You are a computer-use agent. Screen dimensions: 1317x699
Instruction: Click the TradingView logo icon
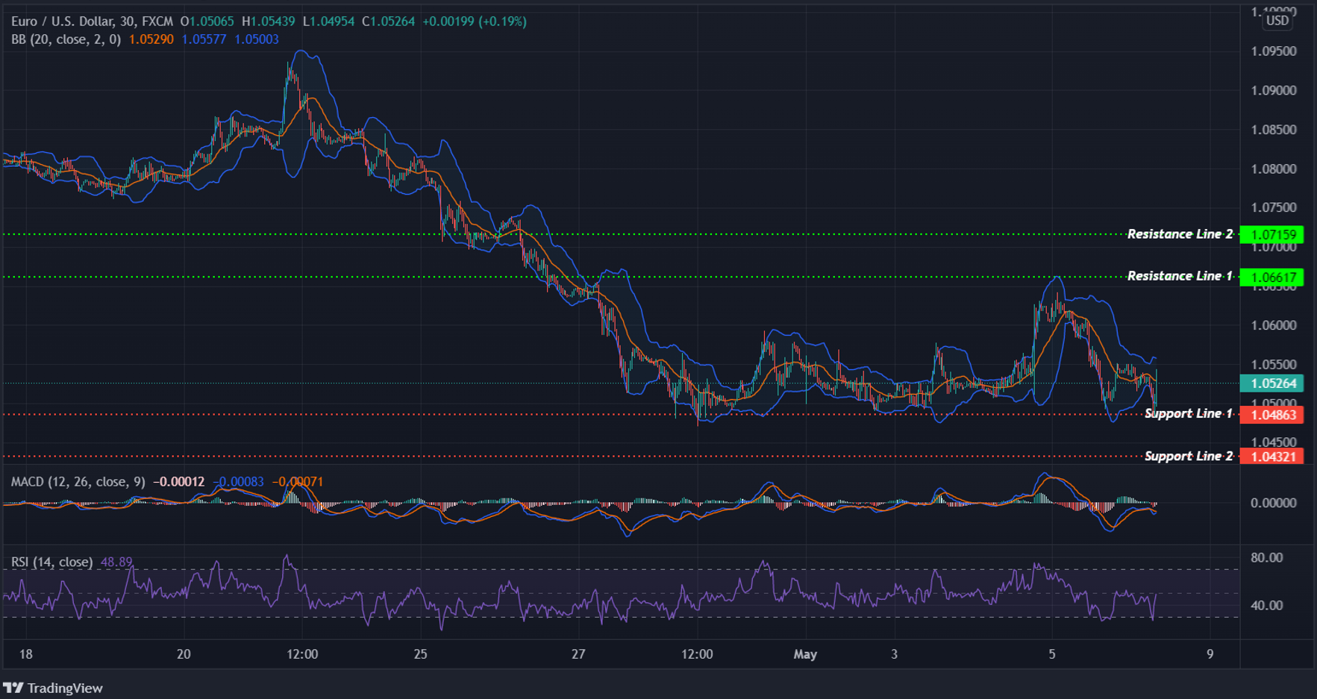pos(13,688)
